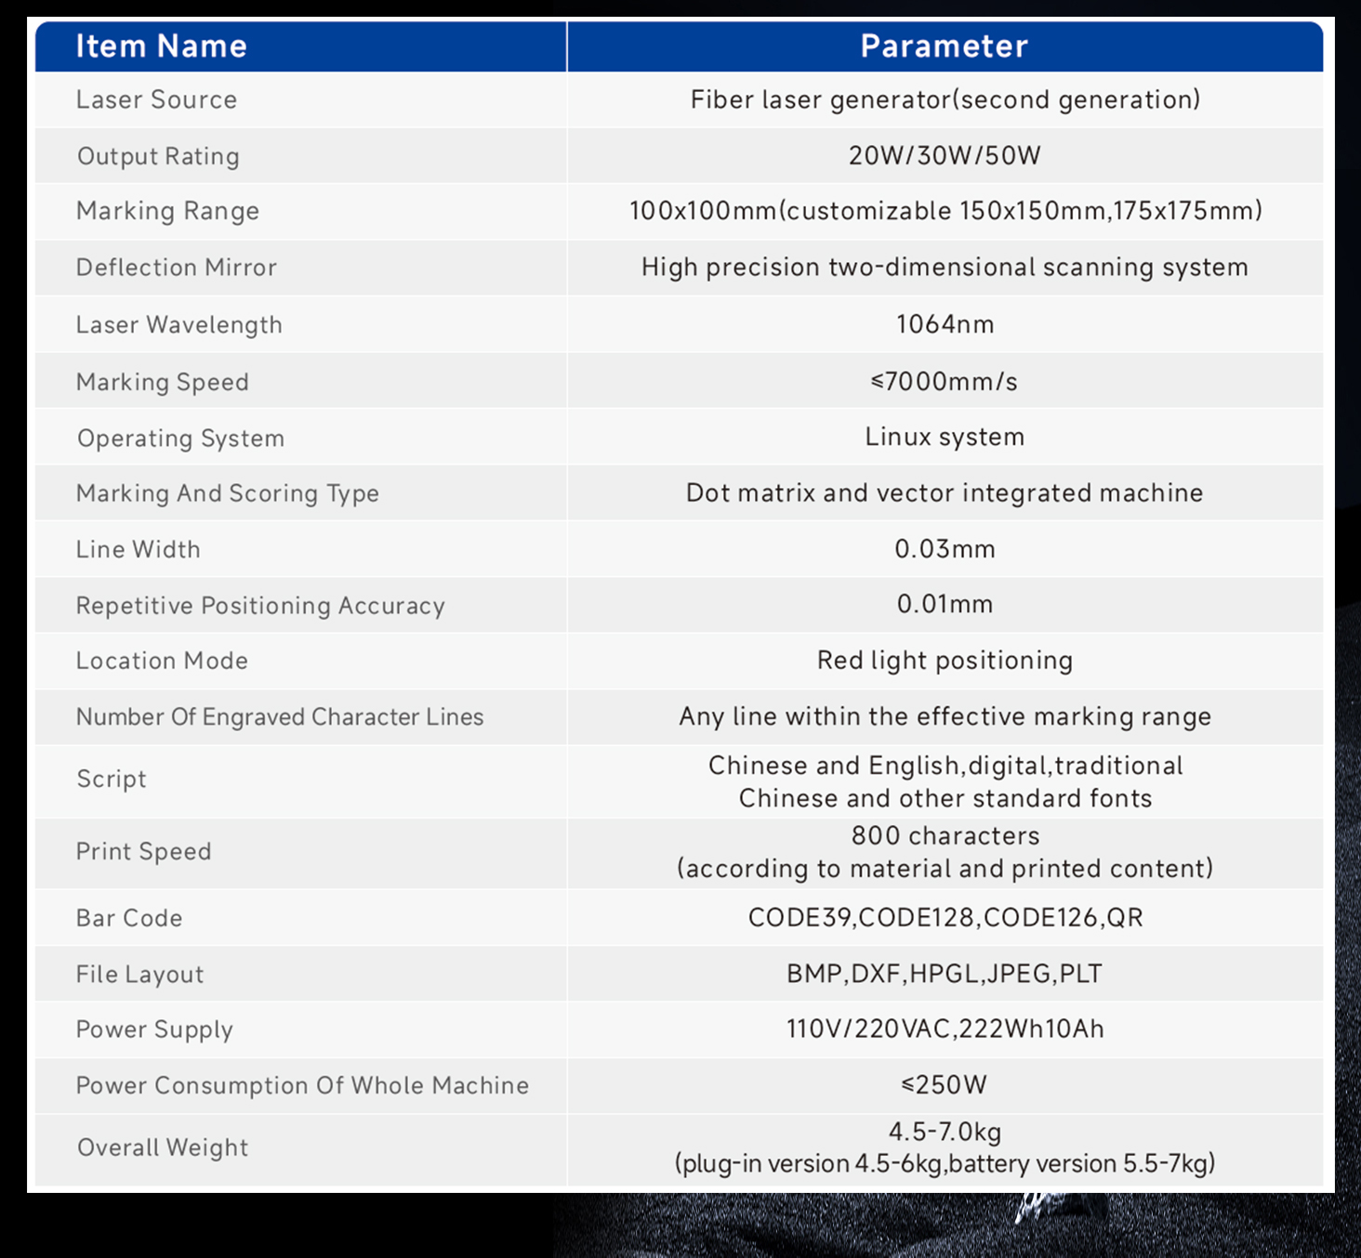The image size is (1361, 1258).
Task: Click '110V/220VAC,222Wh10Ah' value
Action: coord(945,1029)
